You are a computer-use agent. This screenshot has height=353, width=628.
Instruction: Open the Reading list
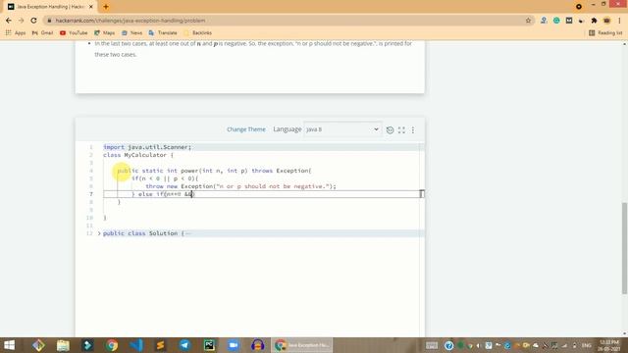(x=605, y=32)
